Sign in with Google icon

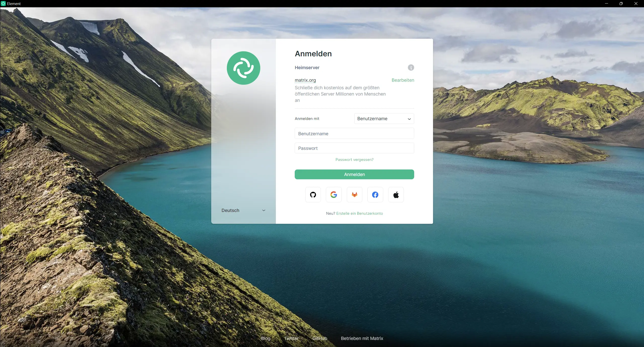tap(333, 194)
